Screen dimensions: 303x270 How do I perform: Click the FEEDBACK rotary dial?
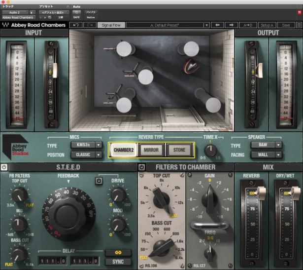(68, 214)
